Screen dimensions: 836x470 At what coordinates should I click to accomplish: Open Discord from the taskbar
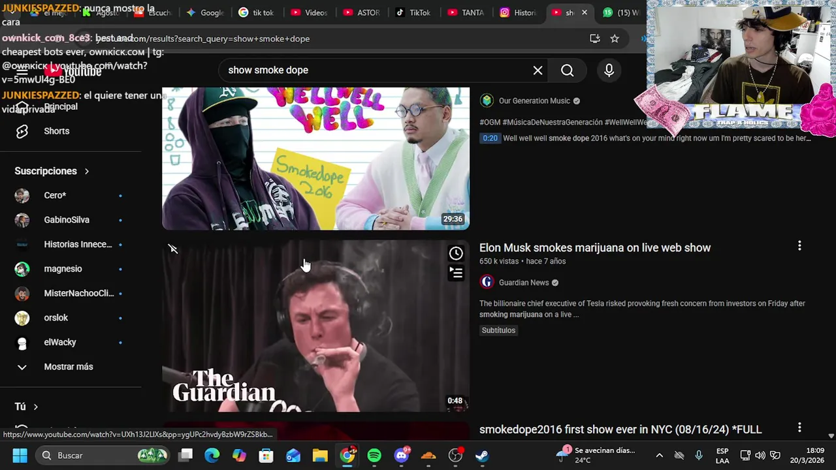[x=402, y=455]
